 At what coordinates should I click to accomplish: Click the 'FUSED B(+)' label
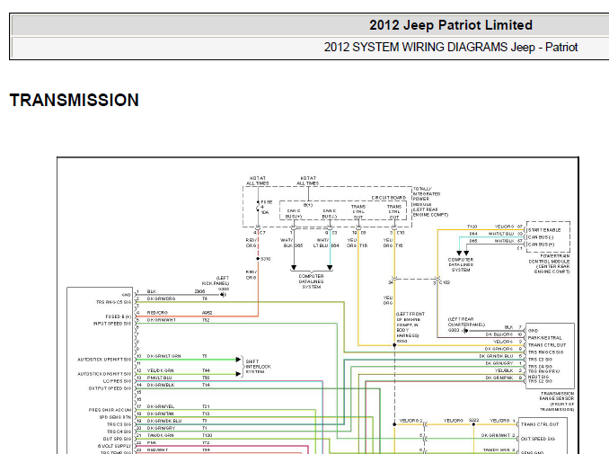(x=118, y=316)
